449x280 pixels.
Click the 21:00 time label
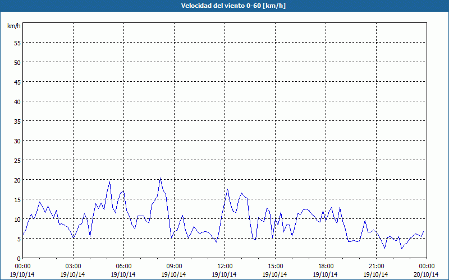coord(376,267)
